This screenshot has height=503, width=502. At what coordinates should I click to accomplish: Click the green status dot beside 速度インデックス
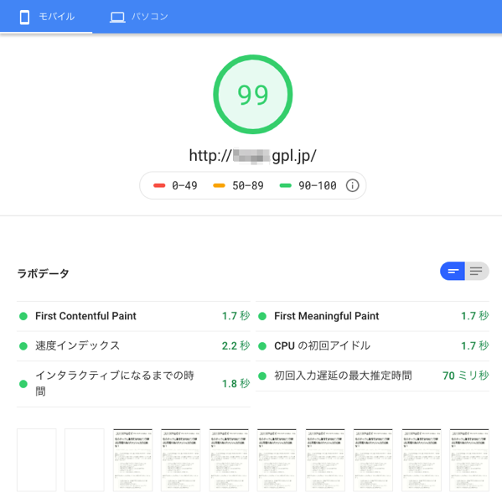point(23,346)
